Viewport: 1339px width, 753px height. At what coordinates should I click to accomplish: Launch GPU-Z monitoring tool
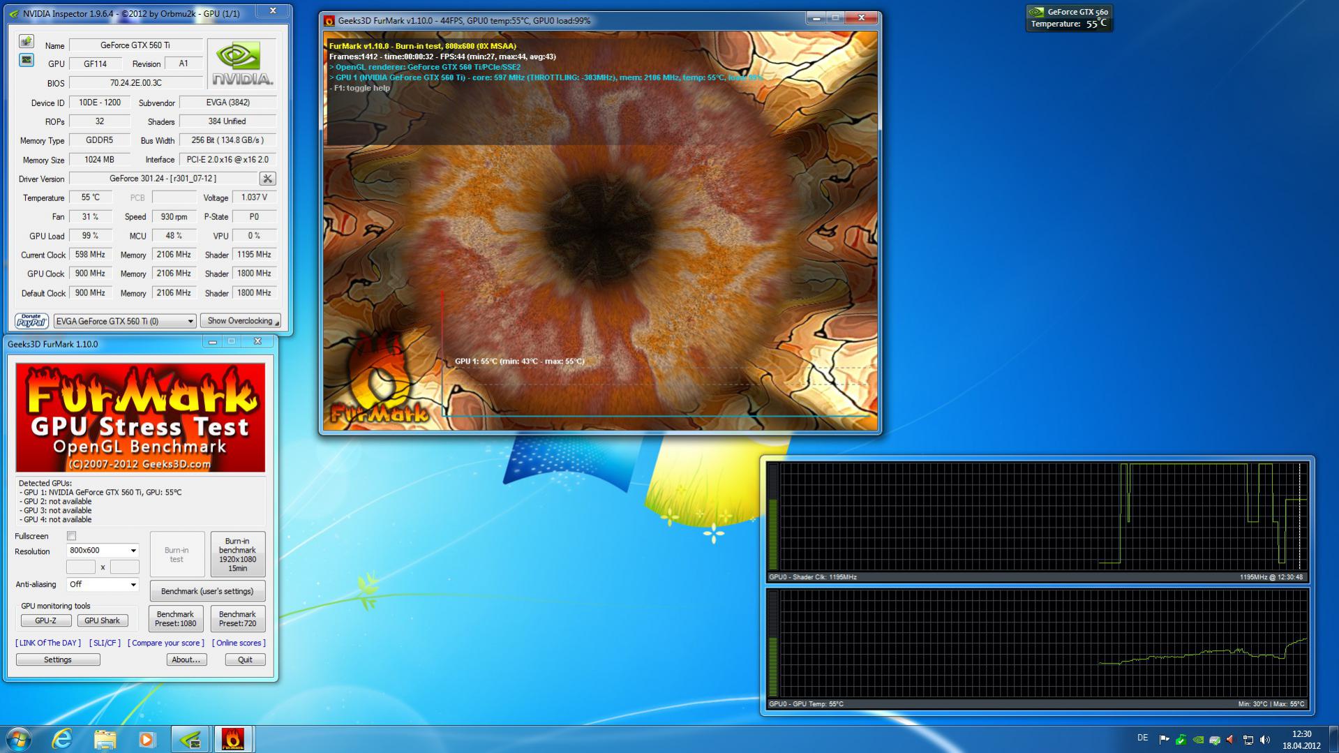click(45, 620)
